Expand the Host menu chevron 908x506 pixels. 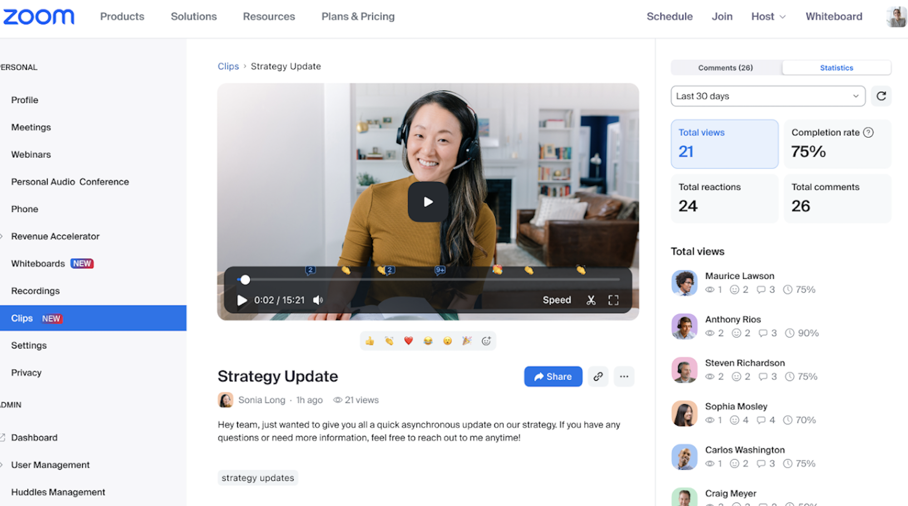click(x=783, y=17)
